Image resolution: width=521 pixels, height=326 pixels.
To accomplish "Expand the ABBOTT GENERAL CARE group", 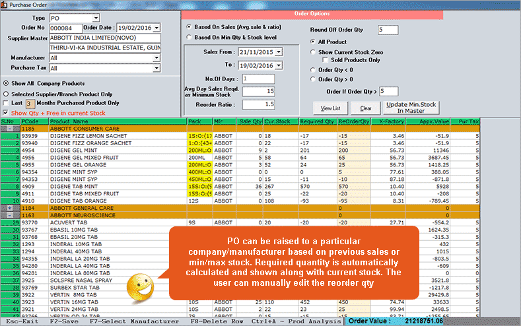I will tap(10, 208).
